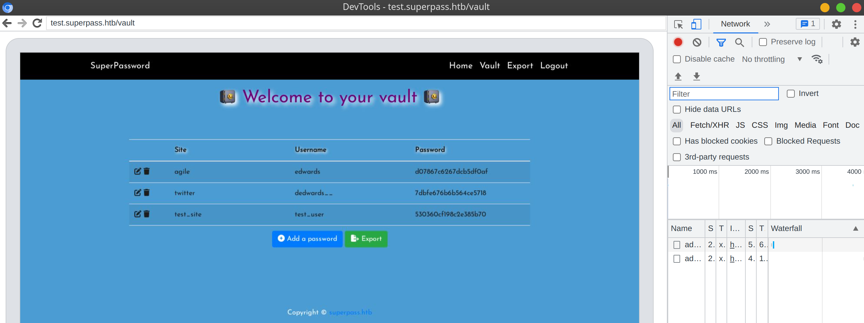Open the console messages badge showing 1
The height and width of the screenshot is (323, 864).
808,24
